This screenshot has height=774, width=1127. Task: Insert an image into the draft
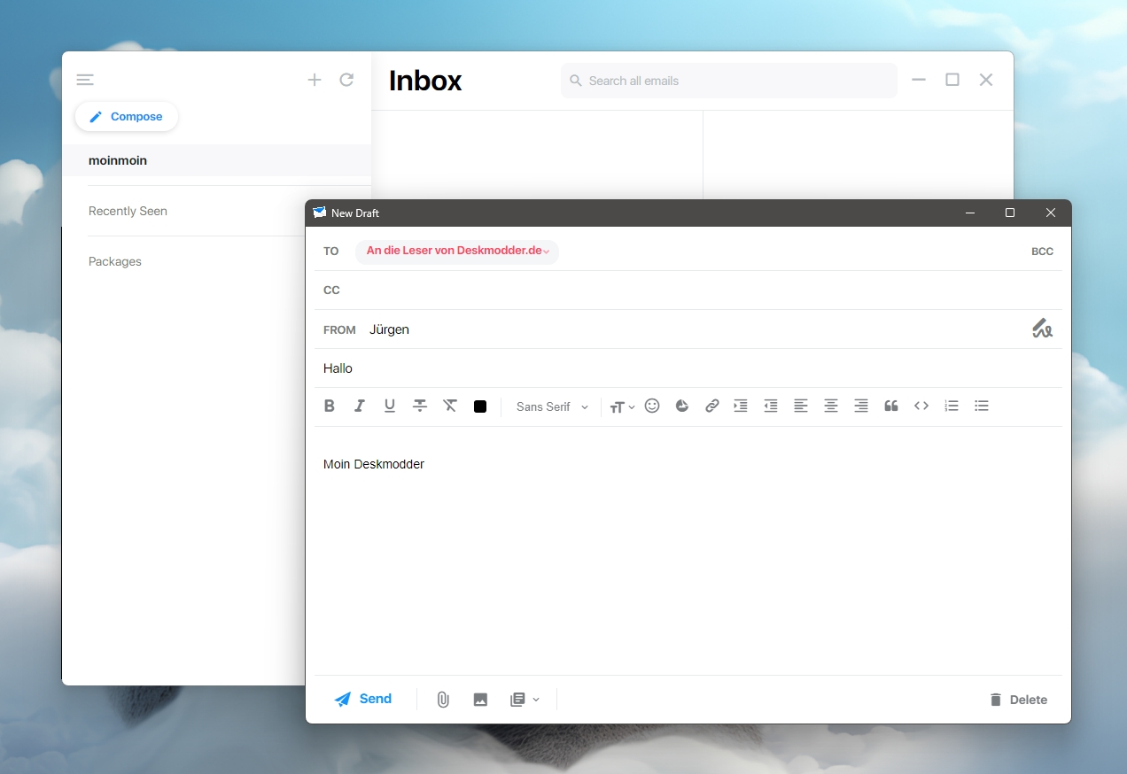[480, 700]
